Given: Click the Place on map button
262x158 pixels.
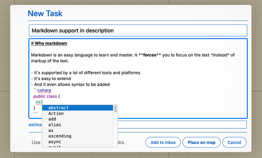Looking at the screenshot, I should 201,142.
